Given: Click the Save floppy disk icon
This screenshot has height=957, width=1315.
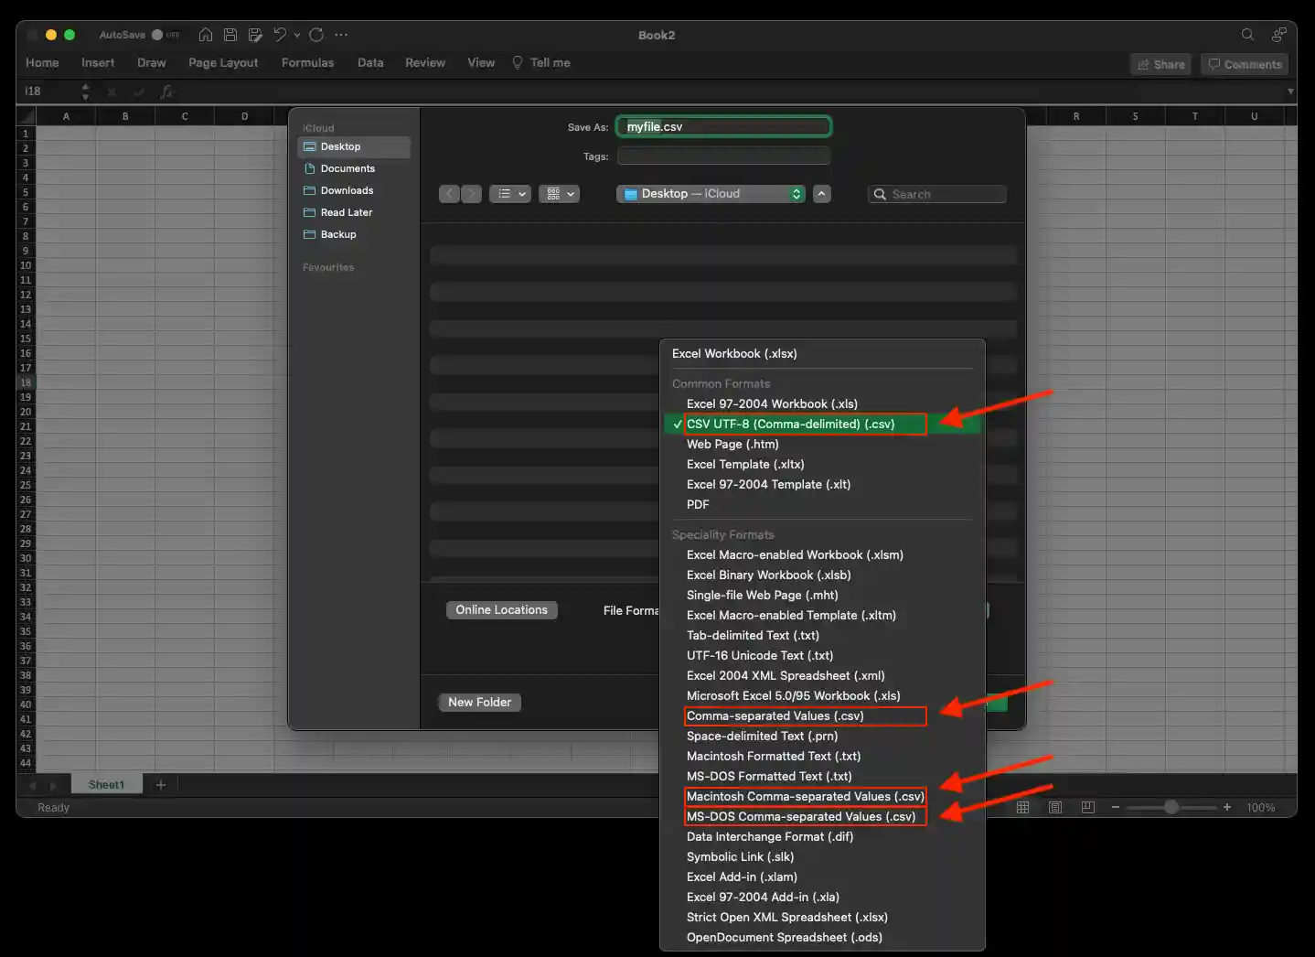Looking at the screenshot, I should (230, 35).
